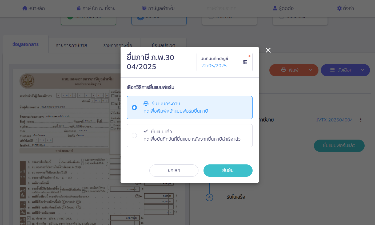Click the printer icon in paper filing option
375x225 pixels.
146,104
